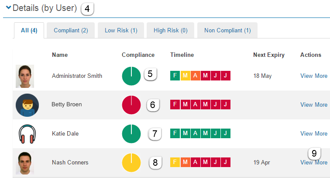Switch to the Compliant (2) tab

[x=71, y=31]
